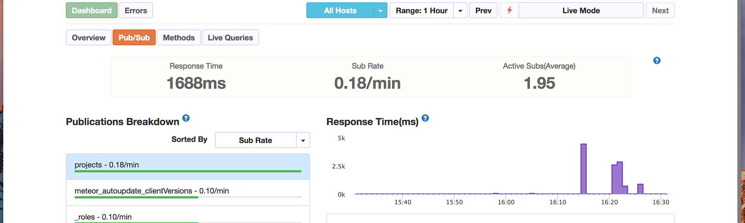Open the Methods tab

(179, 38)
